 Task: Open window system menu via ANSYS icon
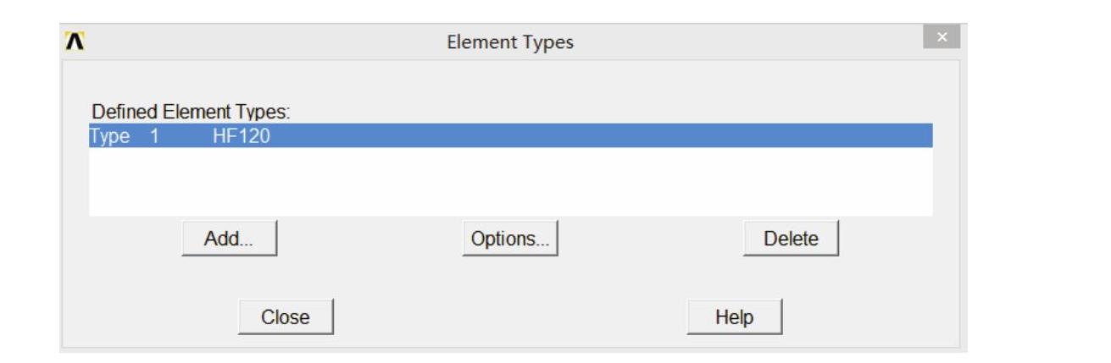(x=75, y=41)
